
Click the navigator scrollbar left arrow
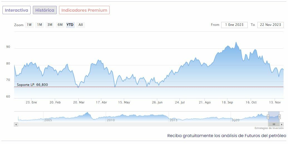16,124
